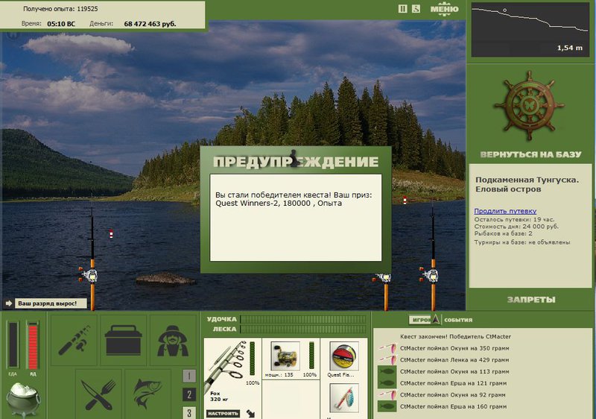
Task: Click the Турниры на базе: не объявлены text
Action: pos(522,242)
